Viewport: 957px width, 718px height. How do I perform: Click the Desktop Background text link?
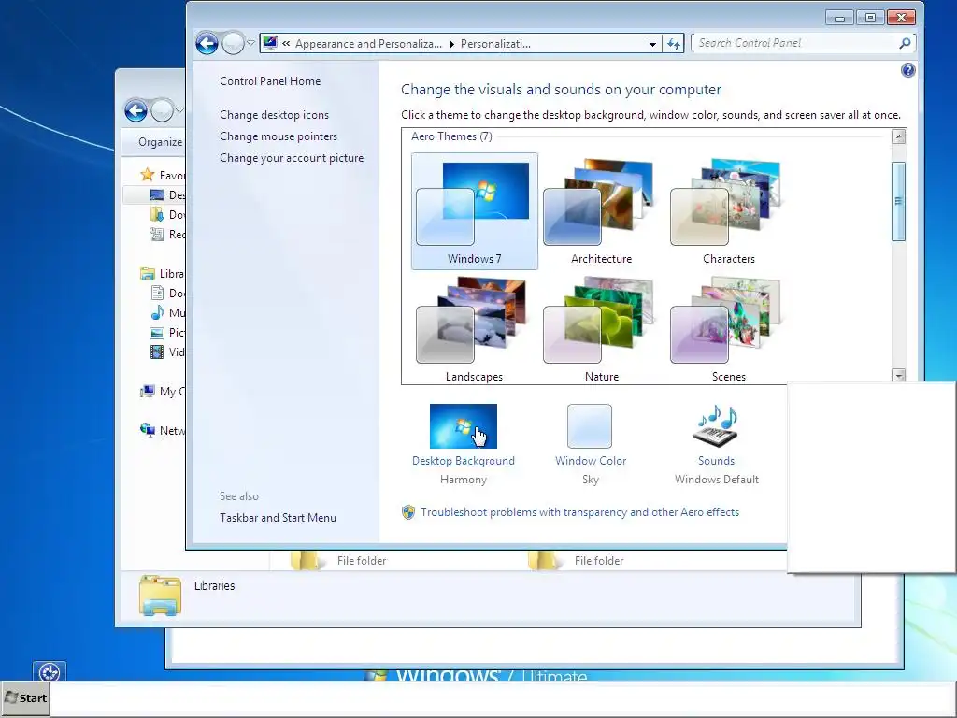464,461
